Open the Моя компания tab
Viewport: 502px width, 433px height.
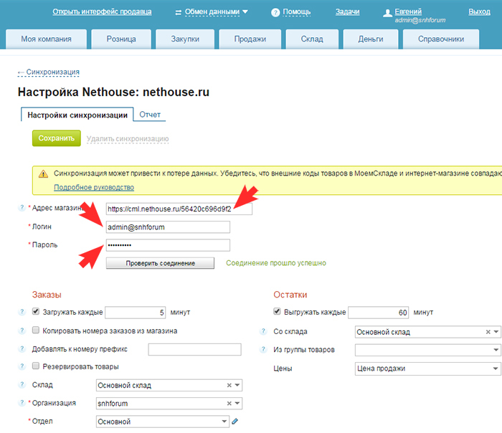point(47,39)
